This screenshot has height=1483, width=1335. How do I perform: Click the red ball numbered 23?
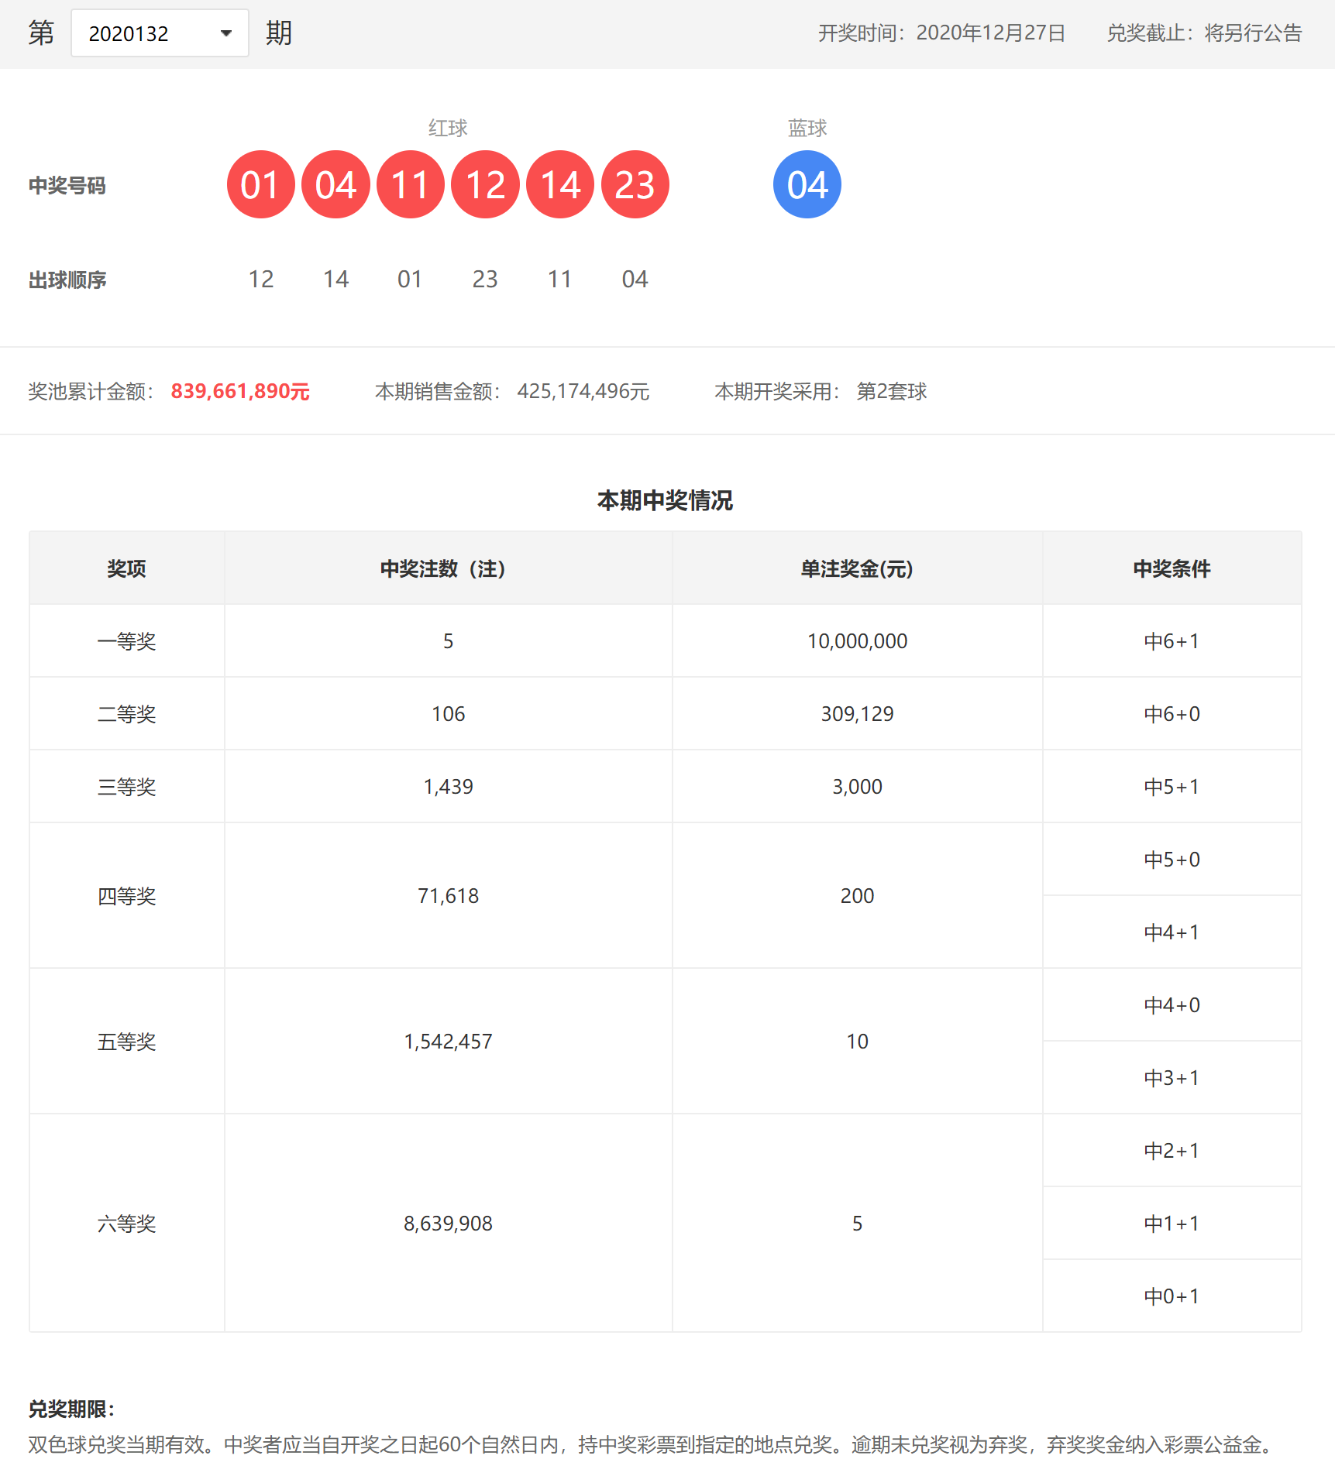pyautogui.click(x=635, y=185)
